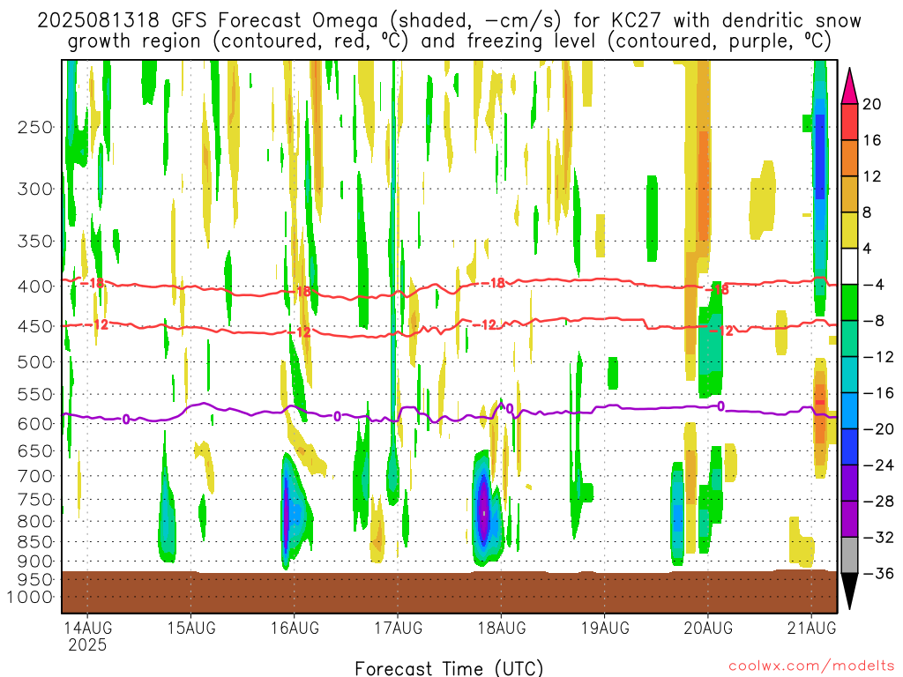Click the red colorbar swatch between 16 and 20
This screenshot has height=677, width=903.
click(x=849, y=122)
